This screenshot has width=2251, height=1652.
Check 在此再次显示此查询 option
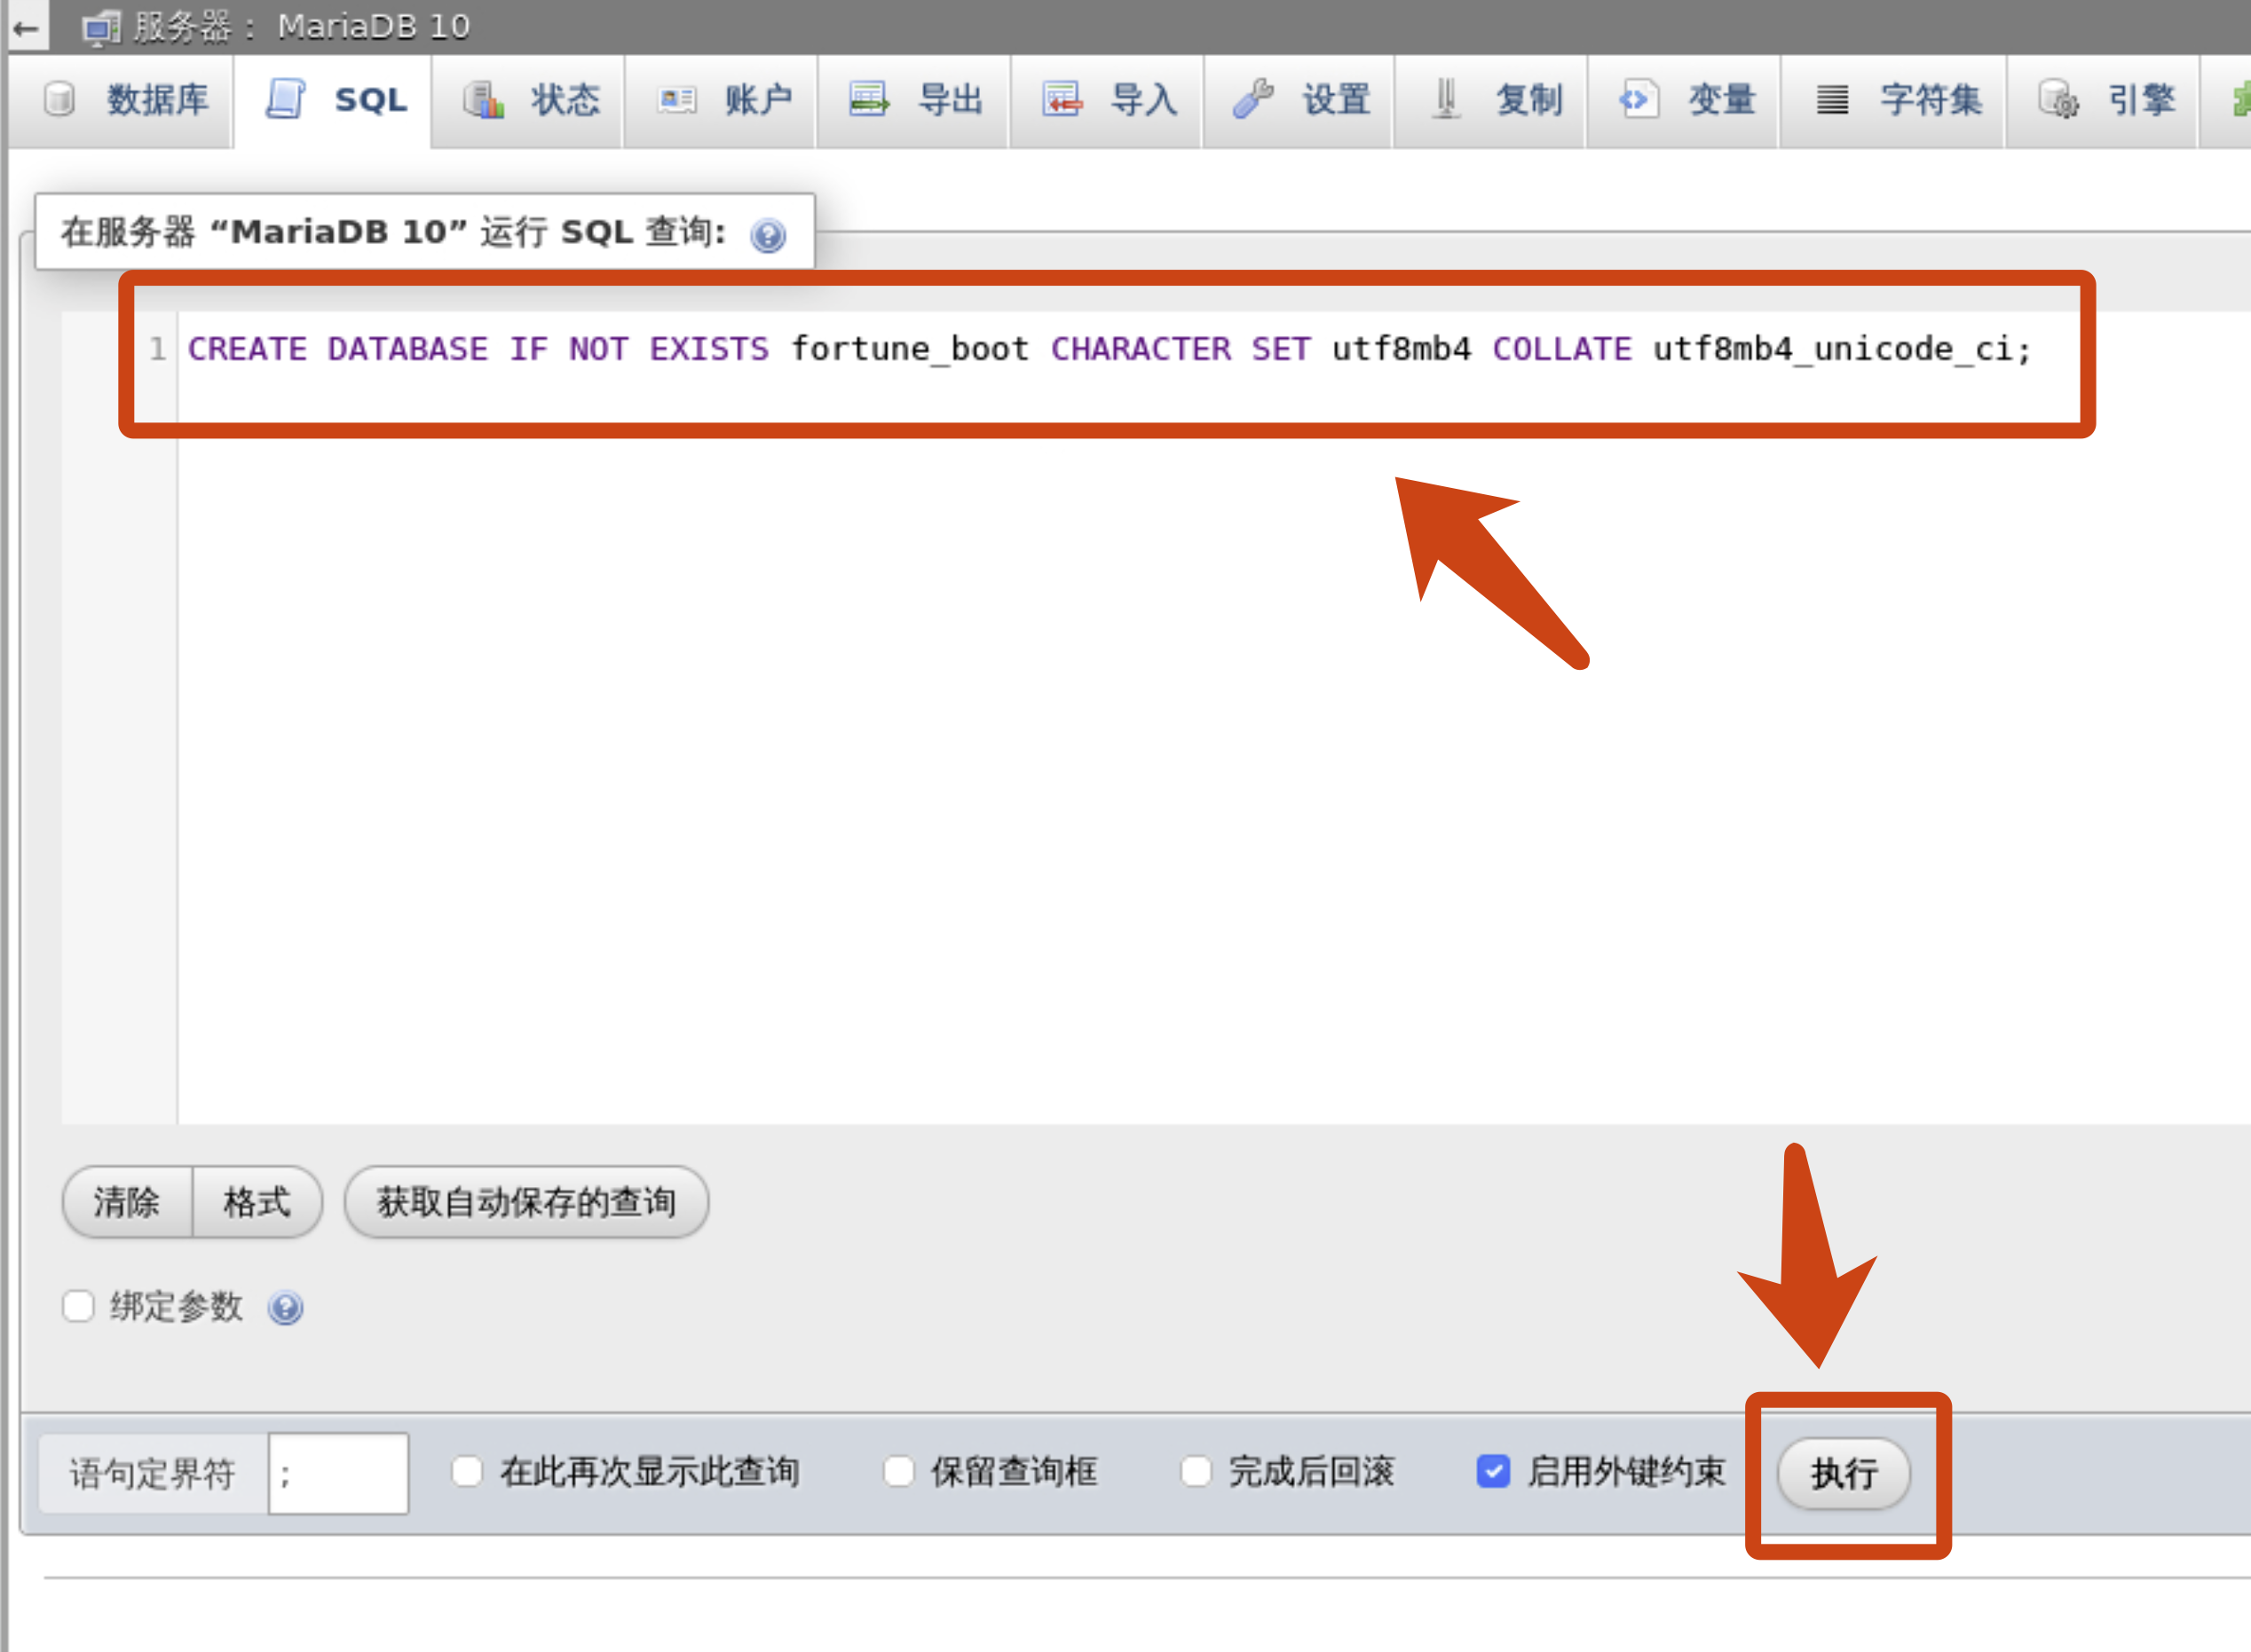click(x=467, y=1471)
